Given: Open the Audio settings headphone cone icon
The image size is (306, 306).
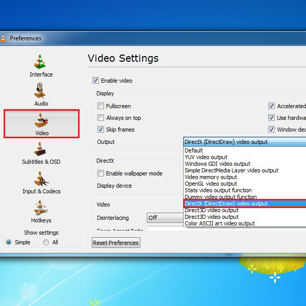Looking at the screenshot, I should tap(40, 91).
